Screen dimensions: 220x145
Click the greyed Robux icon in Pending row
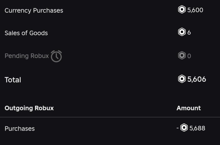click(x=182, y=55)
